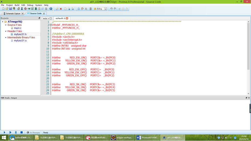Open the Help menu
The width and height of the screenshot is (251, 141).
pos(46,5)
